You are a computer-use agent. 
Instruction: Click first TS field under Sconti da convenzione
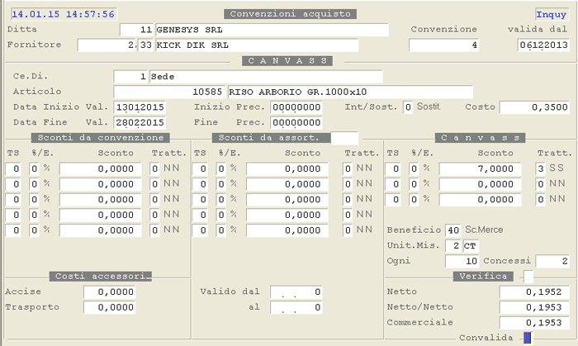pyautogui.click(x=13, y=168)
